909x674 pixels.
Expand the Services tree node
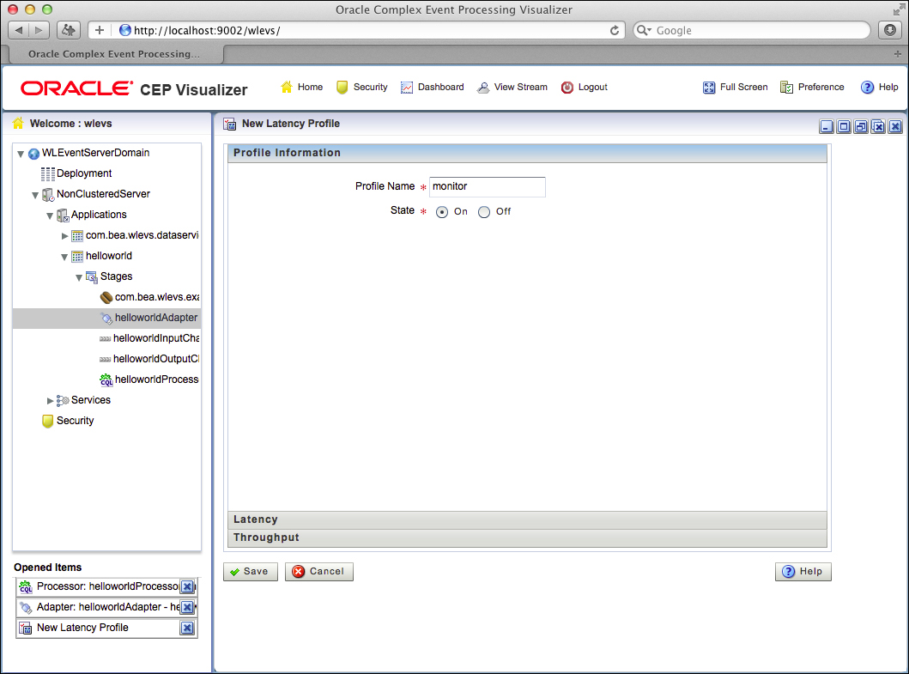click(50, 401)
